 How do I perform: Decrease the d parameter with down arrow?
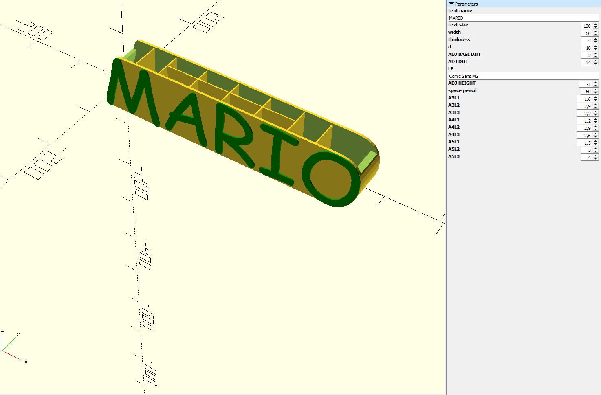point(596,50)
